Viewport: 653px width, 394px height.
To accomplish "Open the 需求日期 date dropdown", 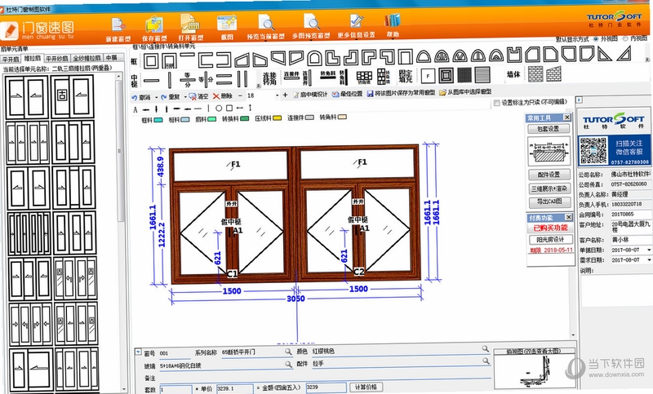I will click(649, 259).
